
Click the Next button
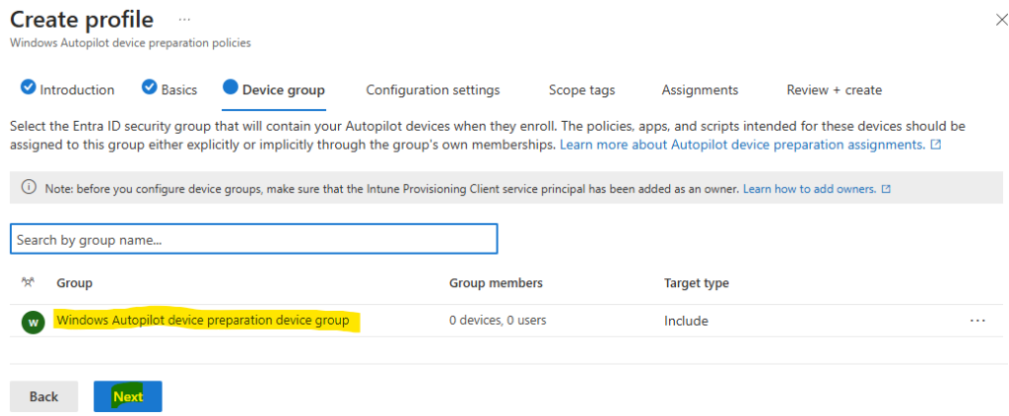point(128,396)
